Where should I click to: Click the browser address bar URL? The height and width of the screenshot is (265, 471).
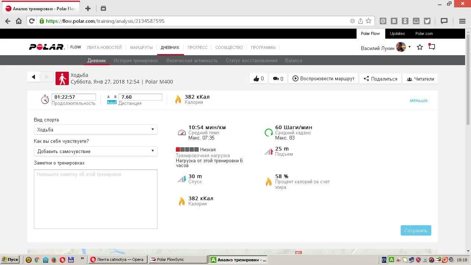[x=105, y=21]
